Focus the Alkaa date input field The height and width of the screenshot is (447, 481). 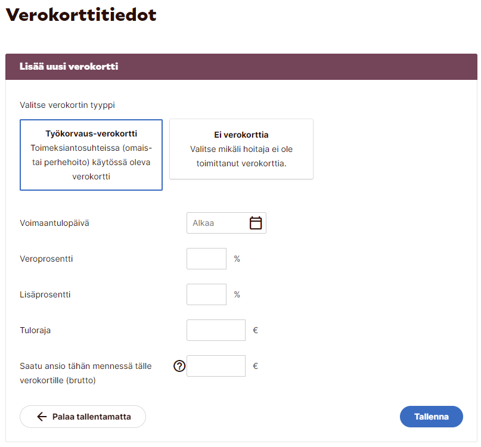[x=218, y=223]
